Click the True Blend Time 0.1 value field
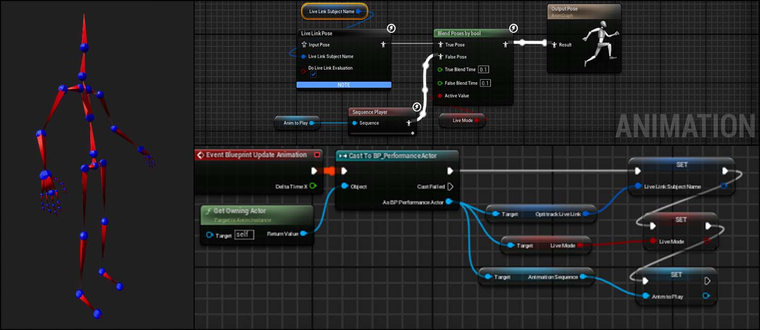 (x=484, y=69)
